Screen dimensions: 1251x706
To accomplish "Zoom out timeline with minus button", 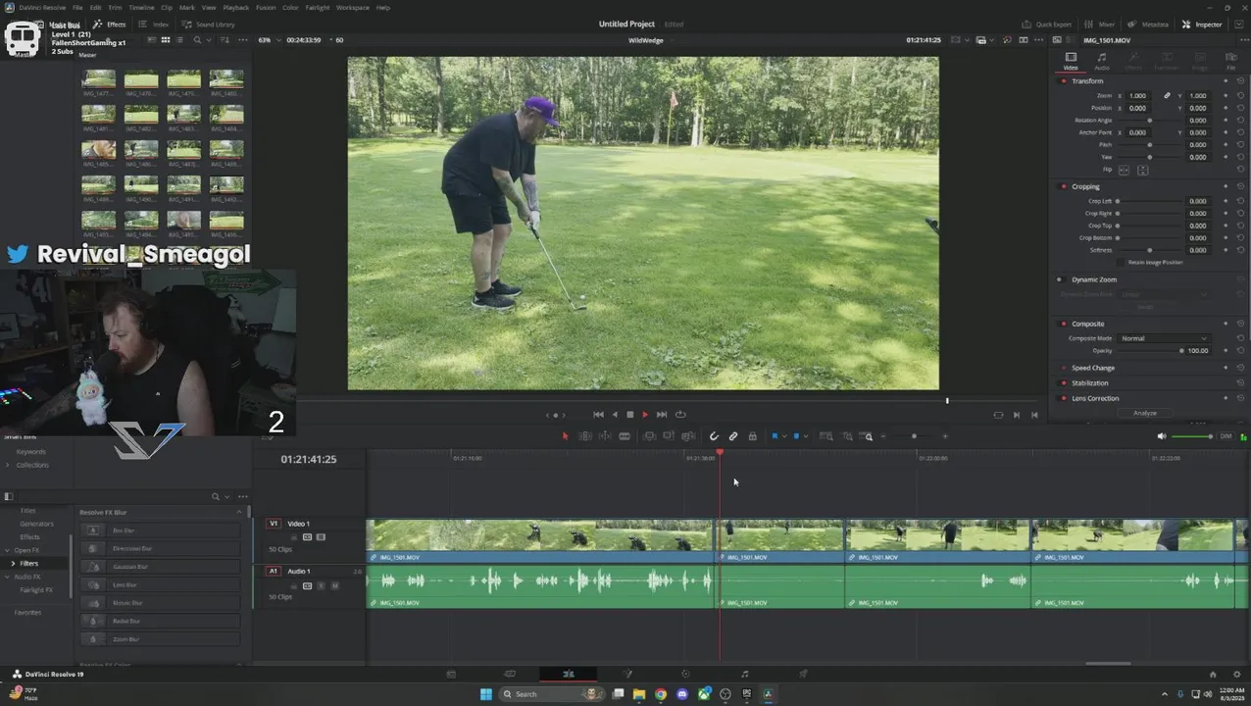I will pos(882,436).
